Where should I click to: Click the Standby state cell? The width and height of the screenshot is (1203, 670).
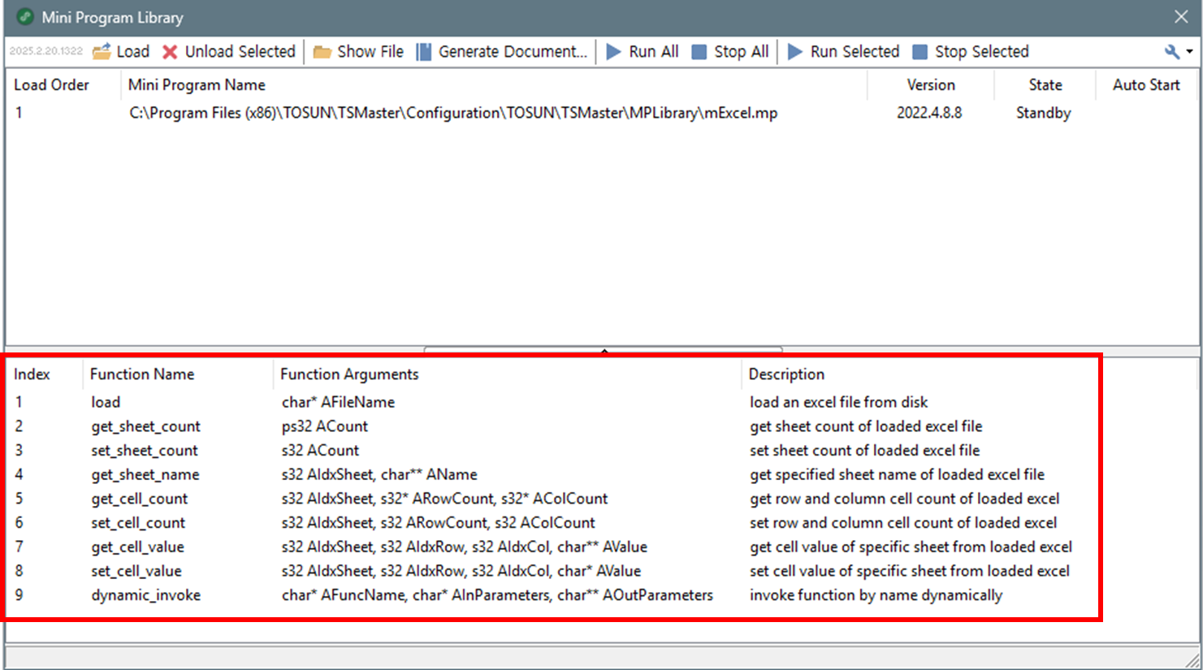pos(1044,114)
